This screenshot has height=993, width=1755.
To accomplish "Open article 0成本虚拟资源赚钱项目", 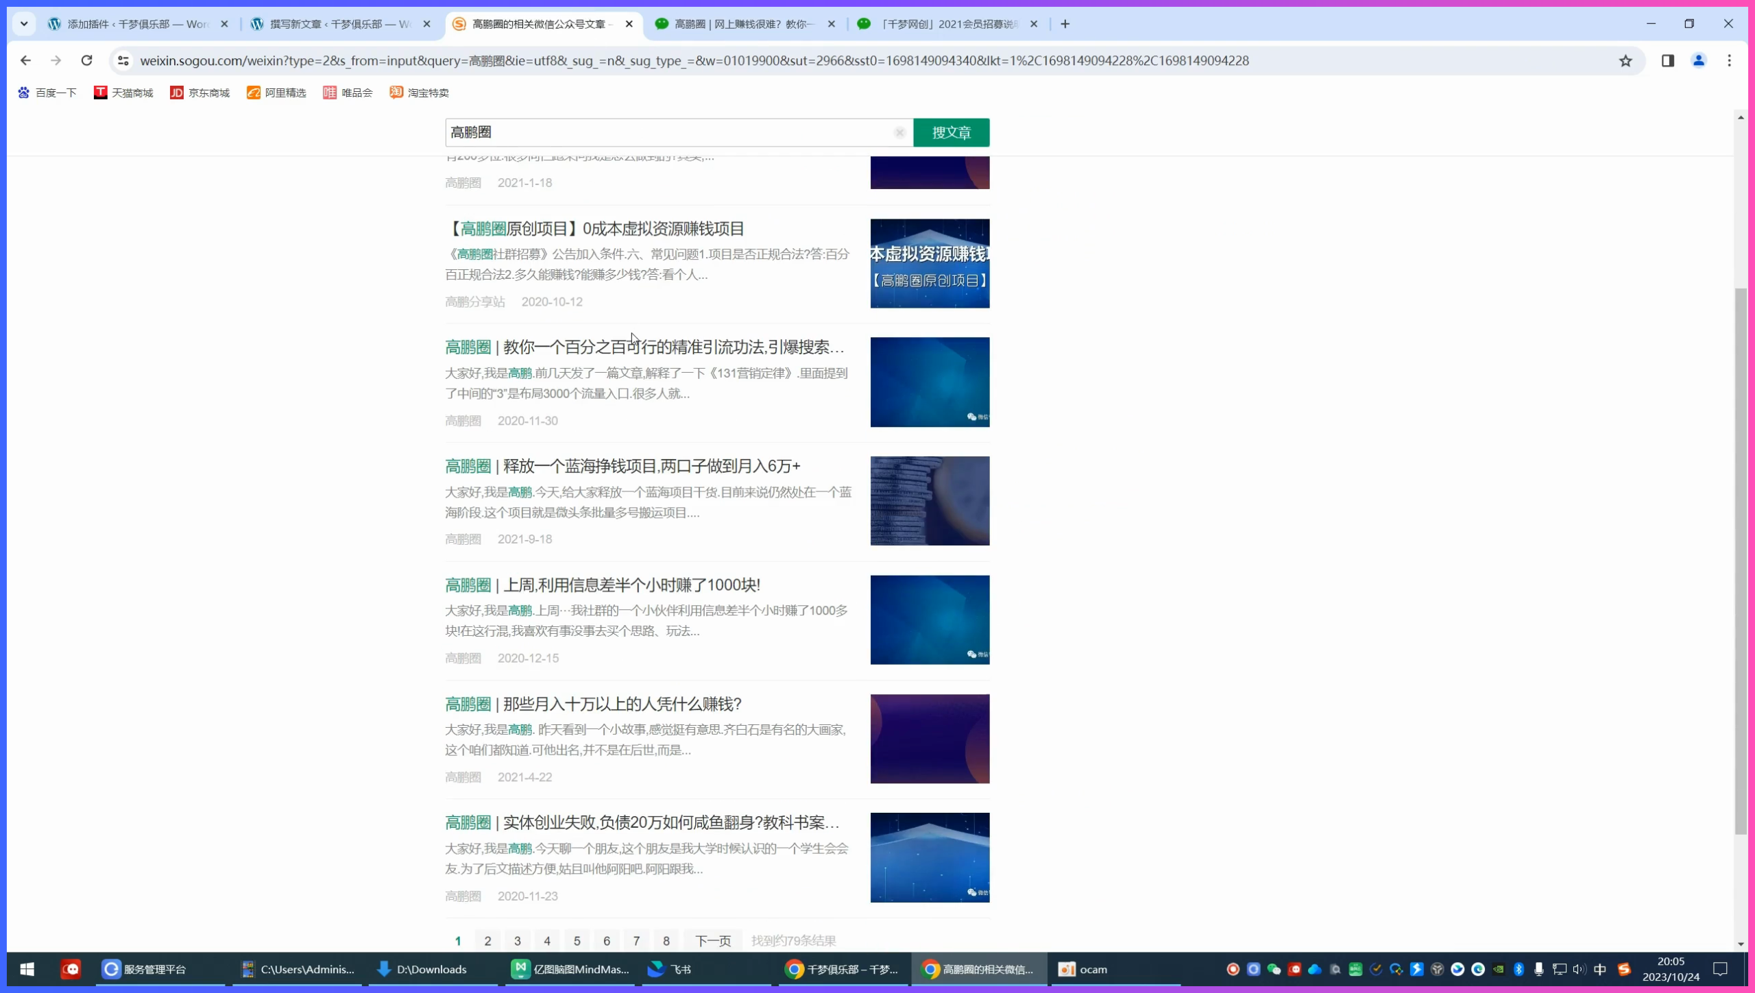I will [595, 228].
